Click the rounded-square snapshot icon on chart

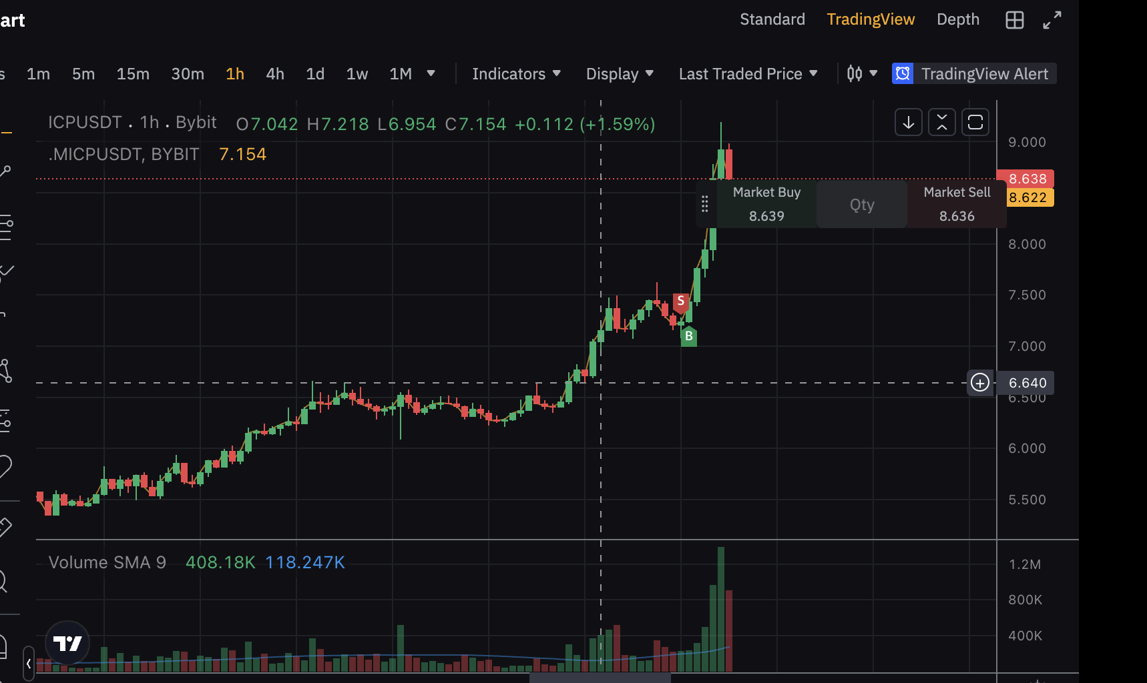(975, 122)
